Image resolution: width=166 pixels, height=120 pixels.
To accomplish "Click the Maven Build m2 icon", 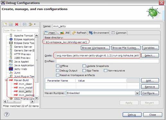I will pyautogui.click(x=11, y=80).
